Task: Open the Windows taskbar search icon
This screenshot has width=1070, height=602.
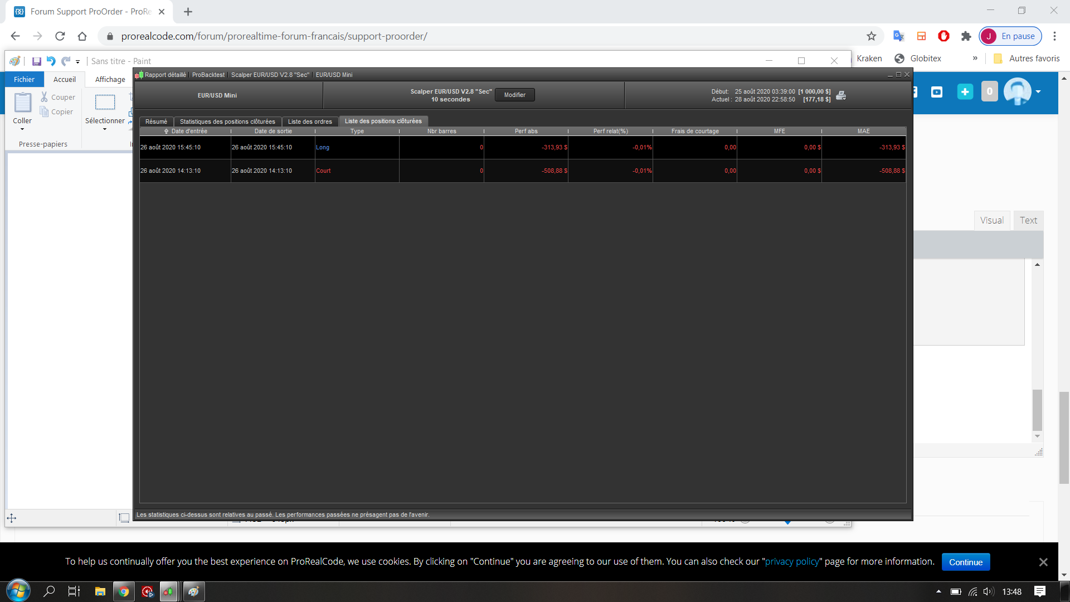Action: pyautogui.click(x=49, y=591)
